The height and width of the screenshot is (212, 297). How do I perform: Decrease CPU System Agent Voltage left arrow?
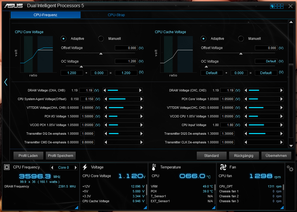pyautogui.click(x=106, y=99)
